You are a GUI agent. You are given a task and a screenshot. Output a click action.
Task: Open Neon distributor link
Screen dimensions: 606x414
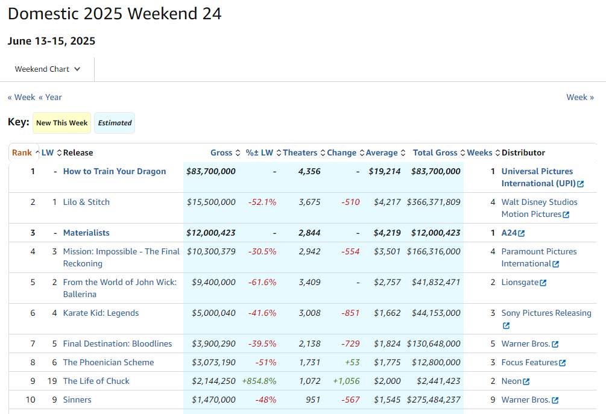pos(511,381)
